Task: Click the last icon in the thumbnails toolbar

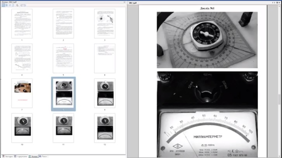Action: (x=26, y=5)
